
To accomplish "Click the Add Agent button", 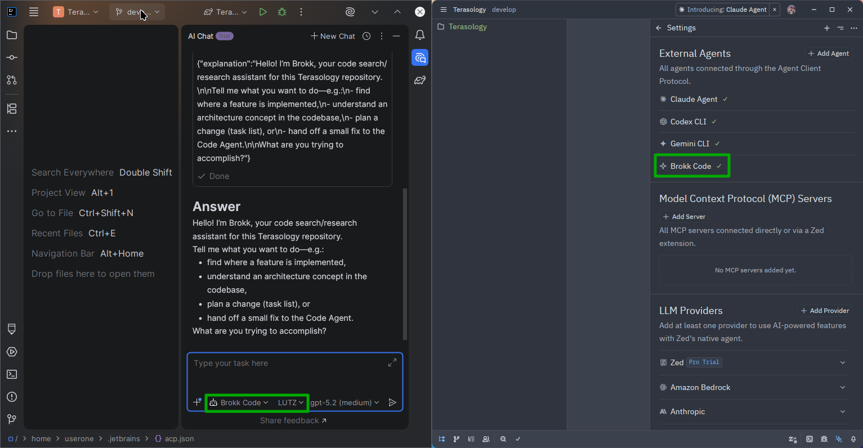I will click(x=829, y=53).
